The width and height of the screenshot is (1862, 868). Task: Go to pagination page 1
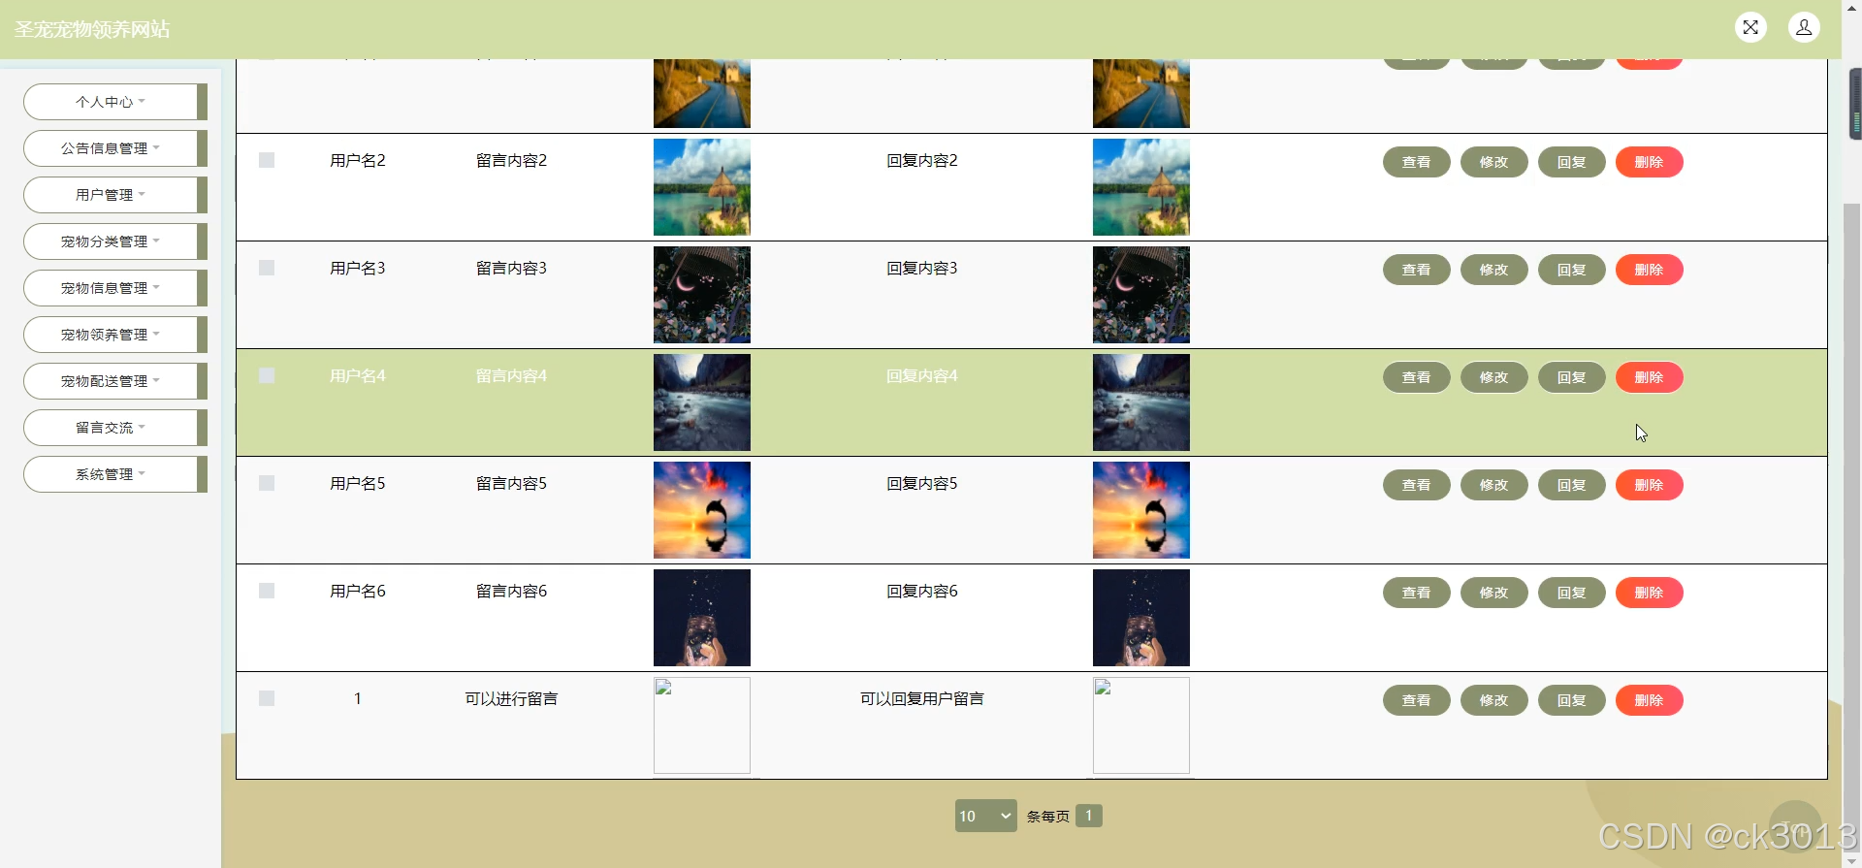click(x=1088, y=816)
